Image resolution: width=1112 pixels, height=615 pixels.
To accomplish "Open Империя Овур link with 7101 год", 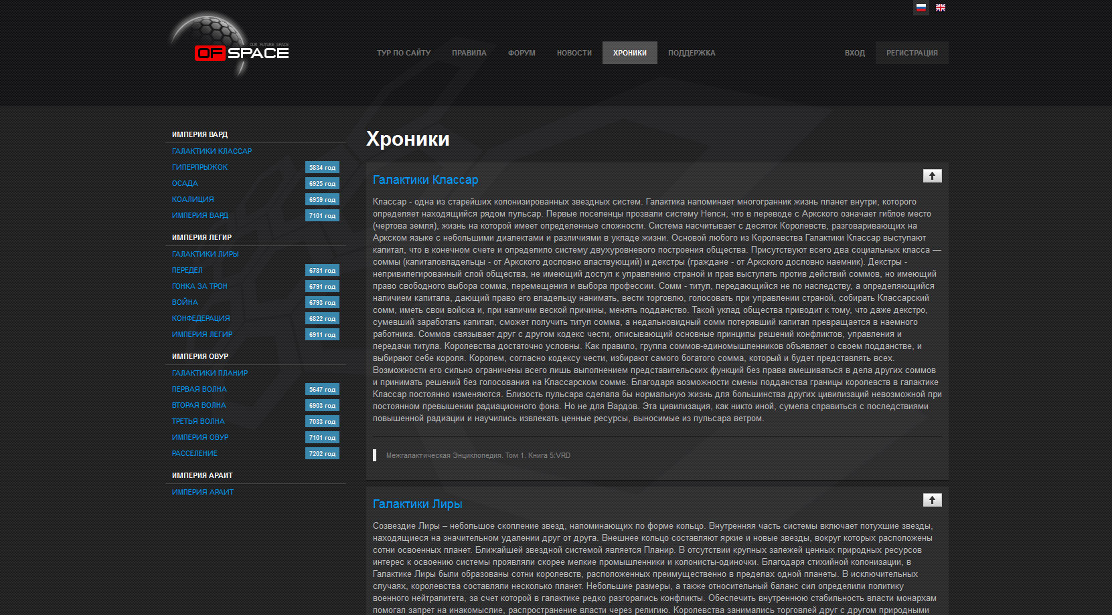I will pyautogui.click(x=200, y=437).
